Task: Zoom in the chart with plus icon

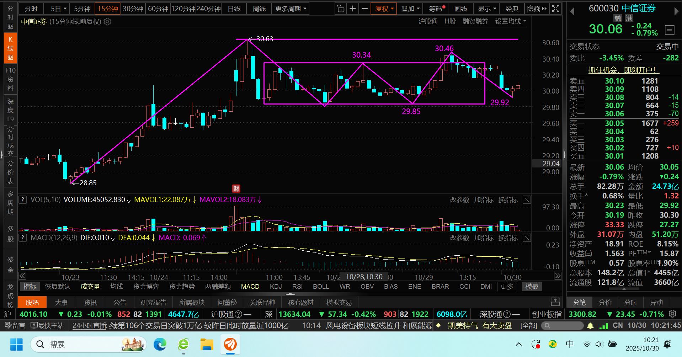Action: pos(352,9)
